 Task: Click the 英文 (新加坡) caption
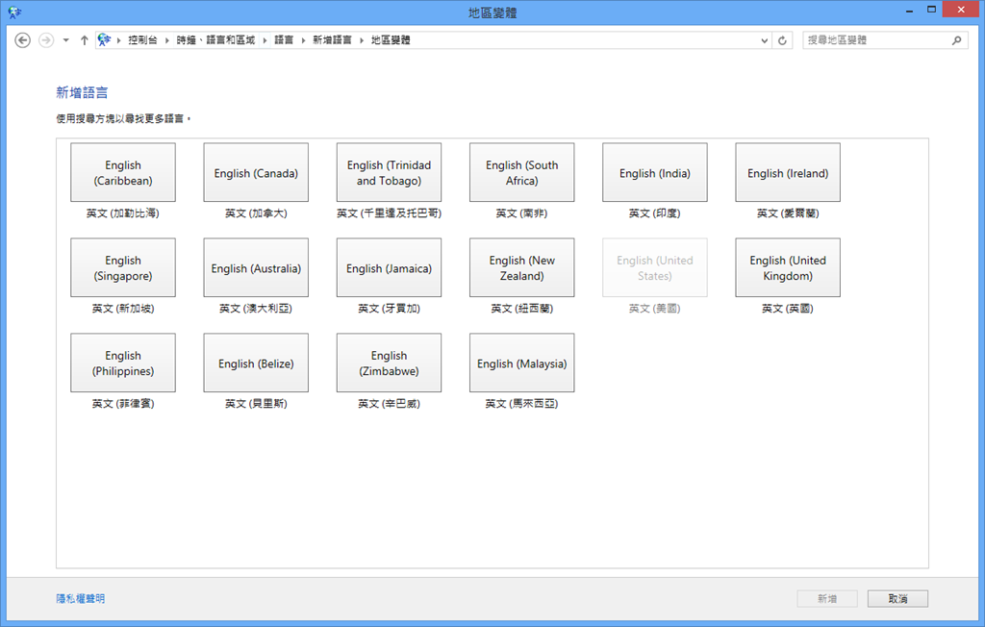coord(123,309)
